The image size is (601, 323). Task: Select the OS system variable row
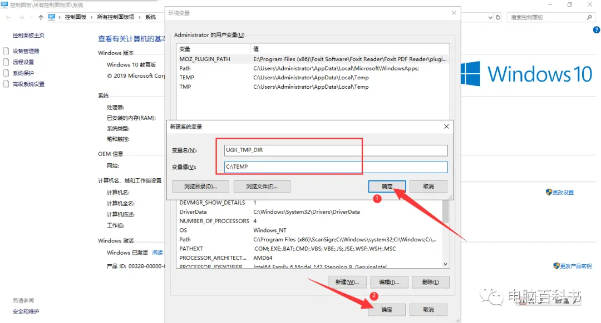(309, 230)
